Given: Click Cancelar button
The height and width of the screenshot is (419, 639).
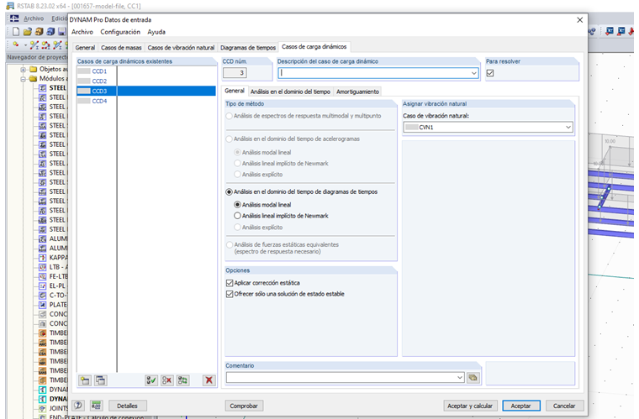Looking at the screenshot, I should [x=564, y=406].
